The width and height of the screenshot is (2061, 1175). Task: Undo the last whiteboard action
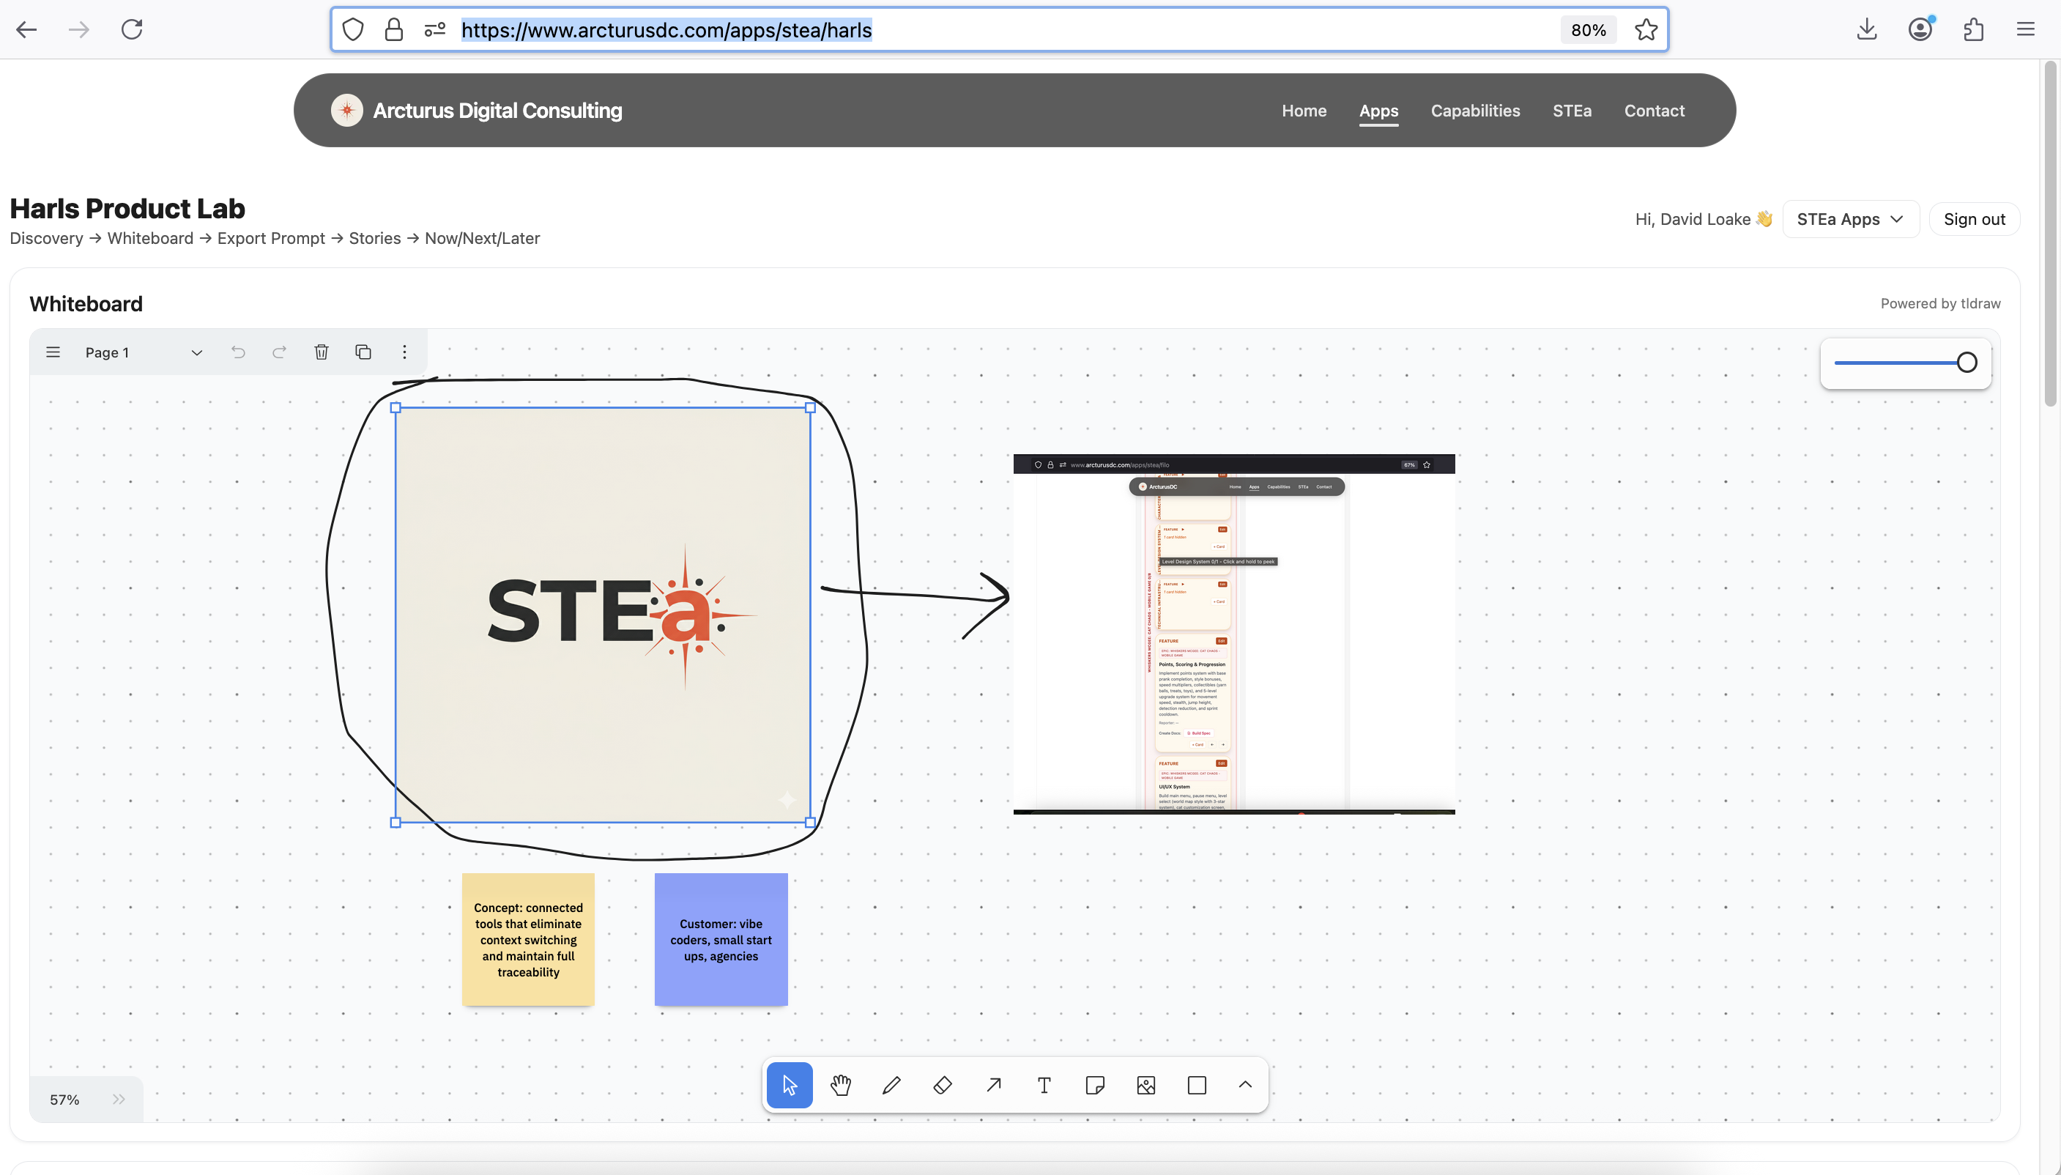(237, 352)
